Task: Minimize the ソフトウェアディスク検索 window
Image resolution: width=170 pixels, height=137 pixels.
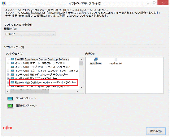Action: [x=148, y=3]
